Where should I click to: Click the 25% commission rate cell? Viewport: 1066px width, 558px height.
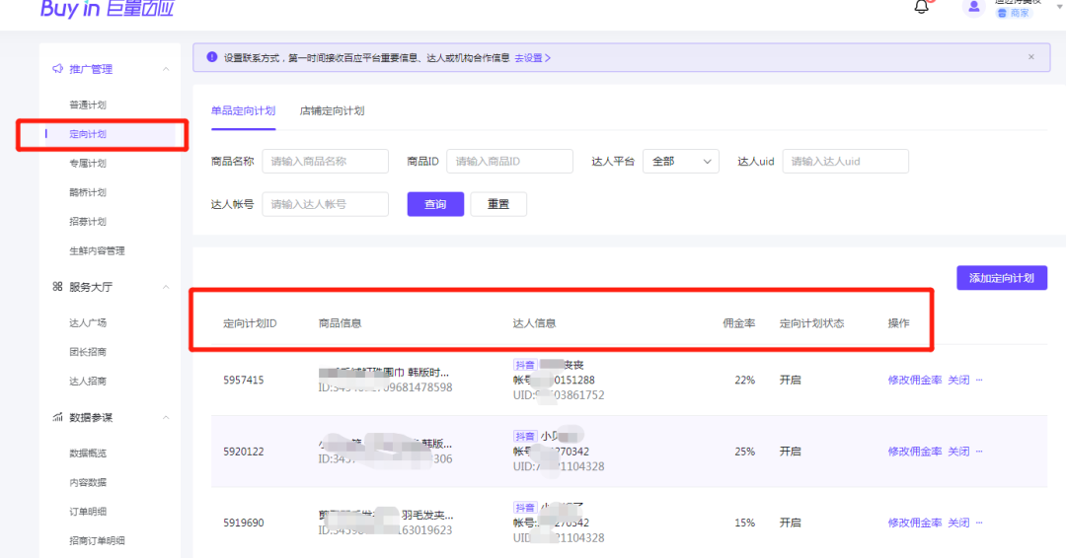point(744,452)
